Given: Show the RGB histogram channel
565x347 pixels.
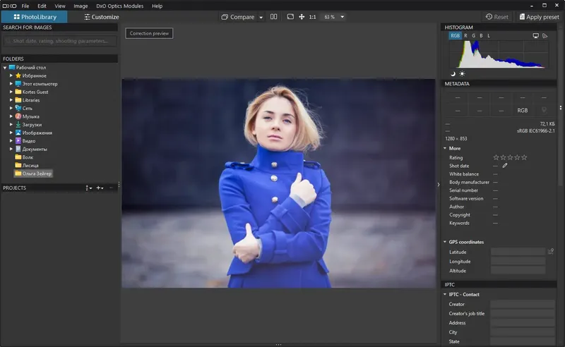Looking at the screenshot, I should [x=455, y=35].
